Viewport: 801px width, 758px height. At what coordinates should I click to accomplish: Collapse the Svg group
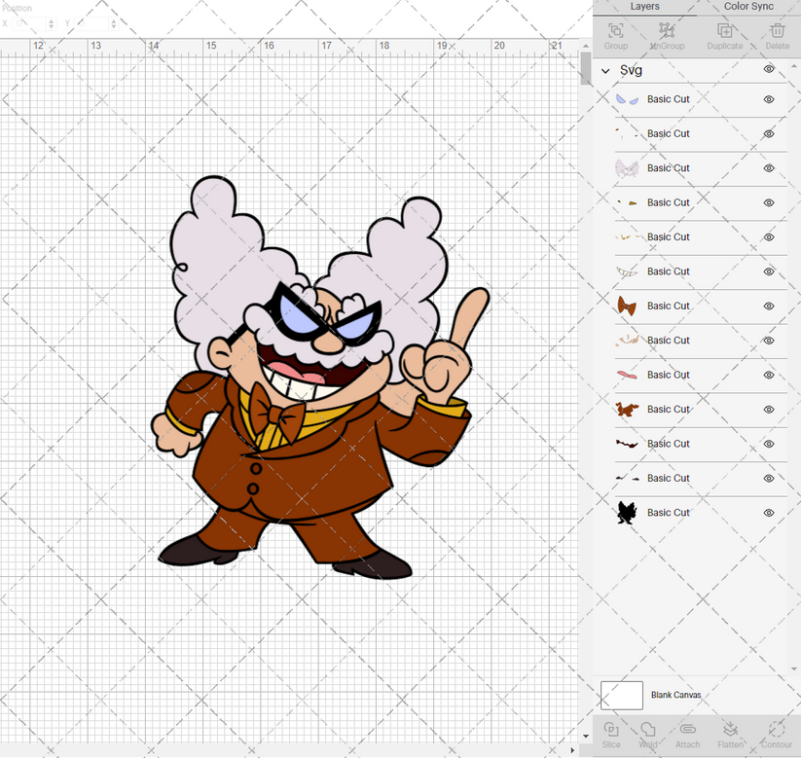point(604,70)
